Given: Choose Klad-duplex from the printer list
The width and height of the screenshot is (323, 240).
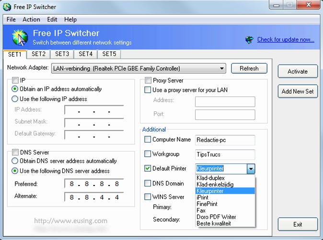Looking at the screenshot, I should pos(225,178).
